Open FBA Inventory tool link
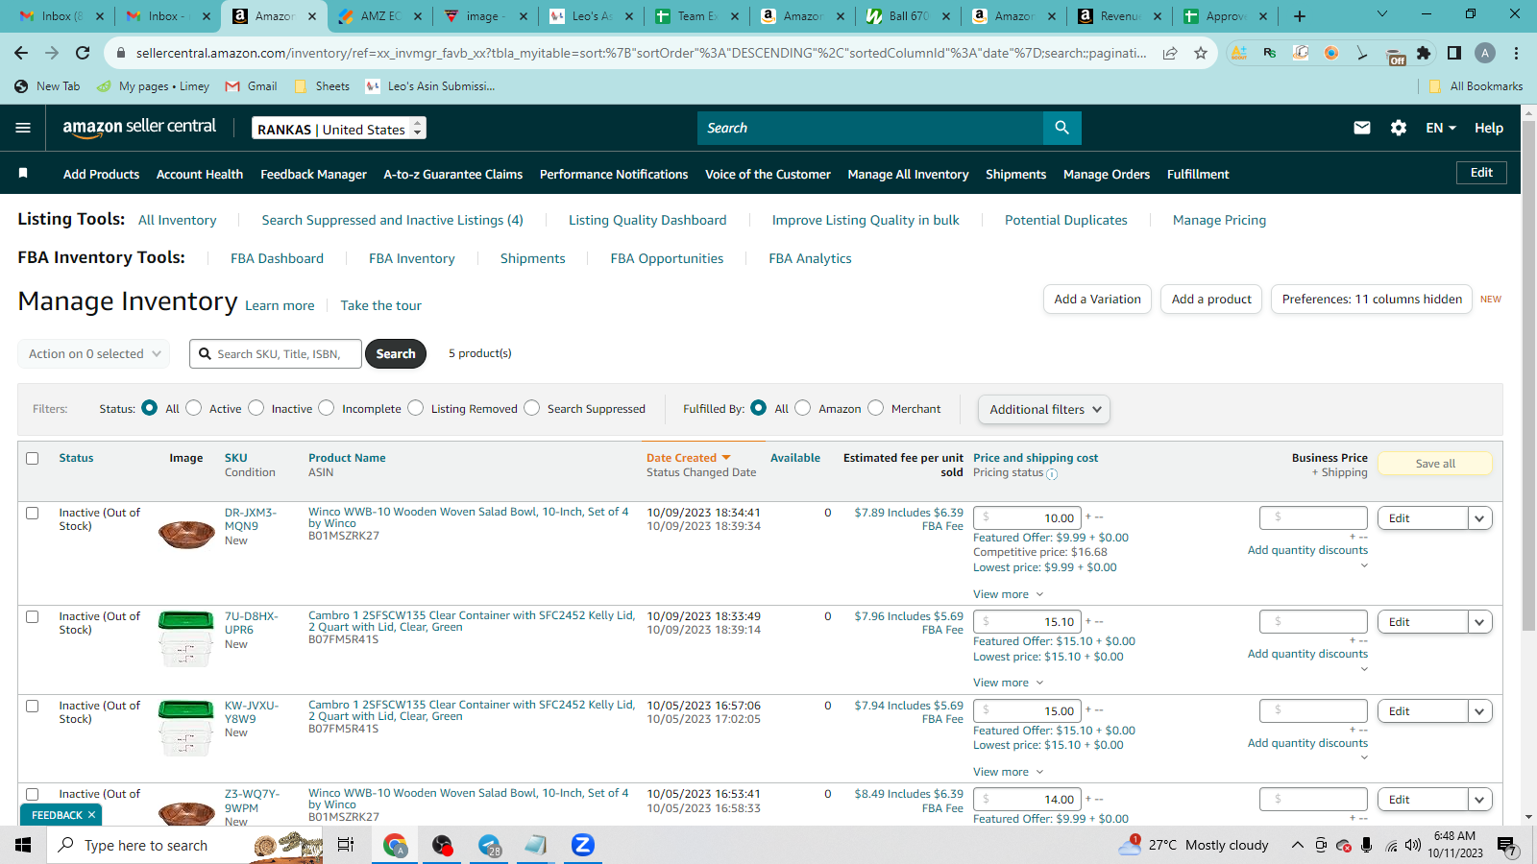 click(412, 258)
